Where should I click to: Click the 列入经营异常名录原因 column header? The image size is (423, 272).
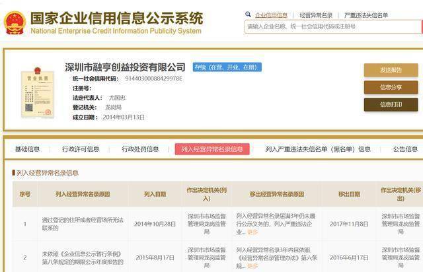click(x=83, y=194)
